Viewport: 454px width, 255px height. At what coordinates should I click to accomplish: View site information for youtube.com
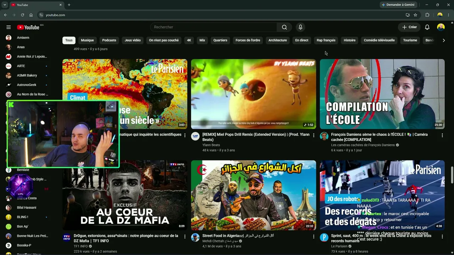tap(41, 15)
